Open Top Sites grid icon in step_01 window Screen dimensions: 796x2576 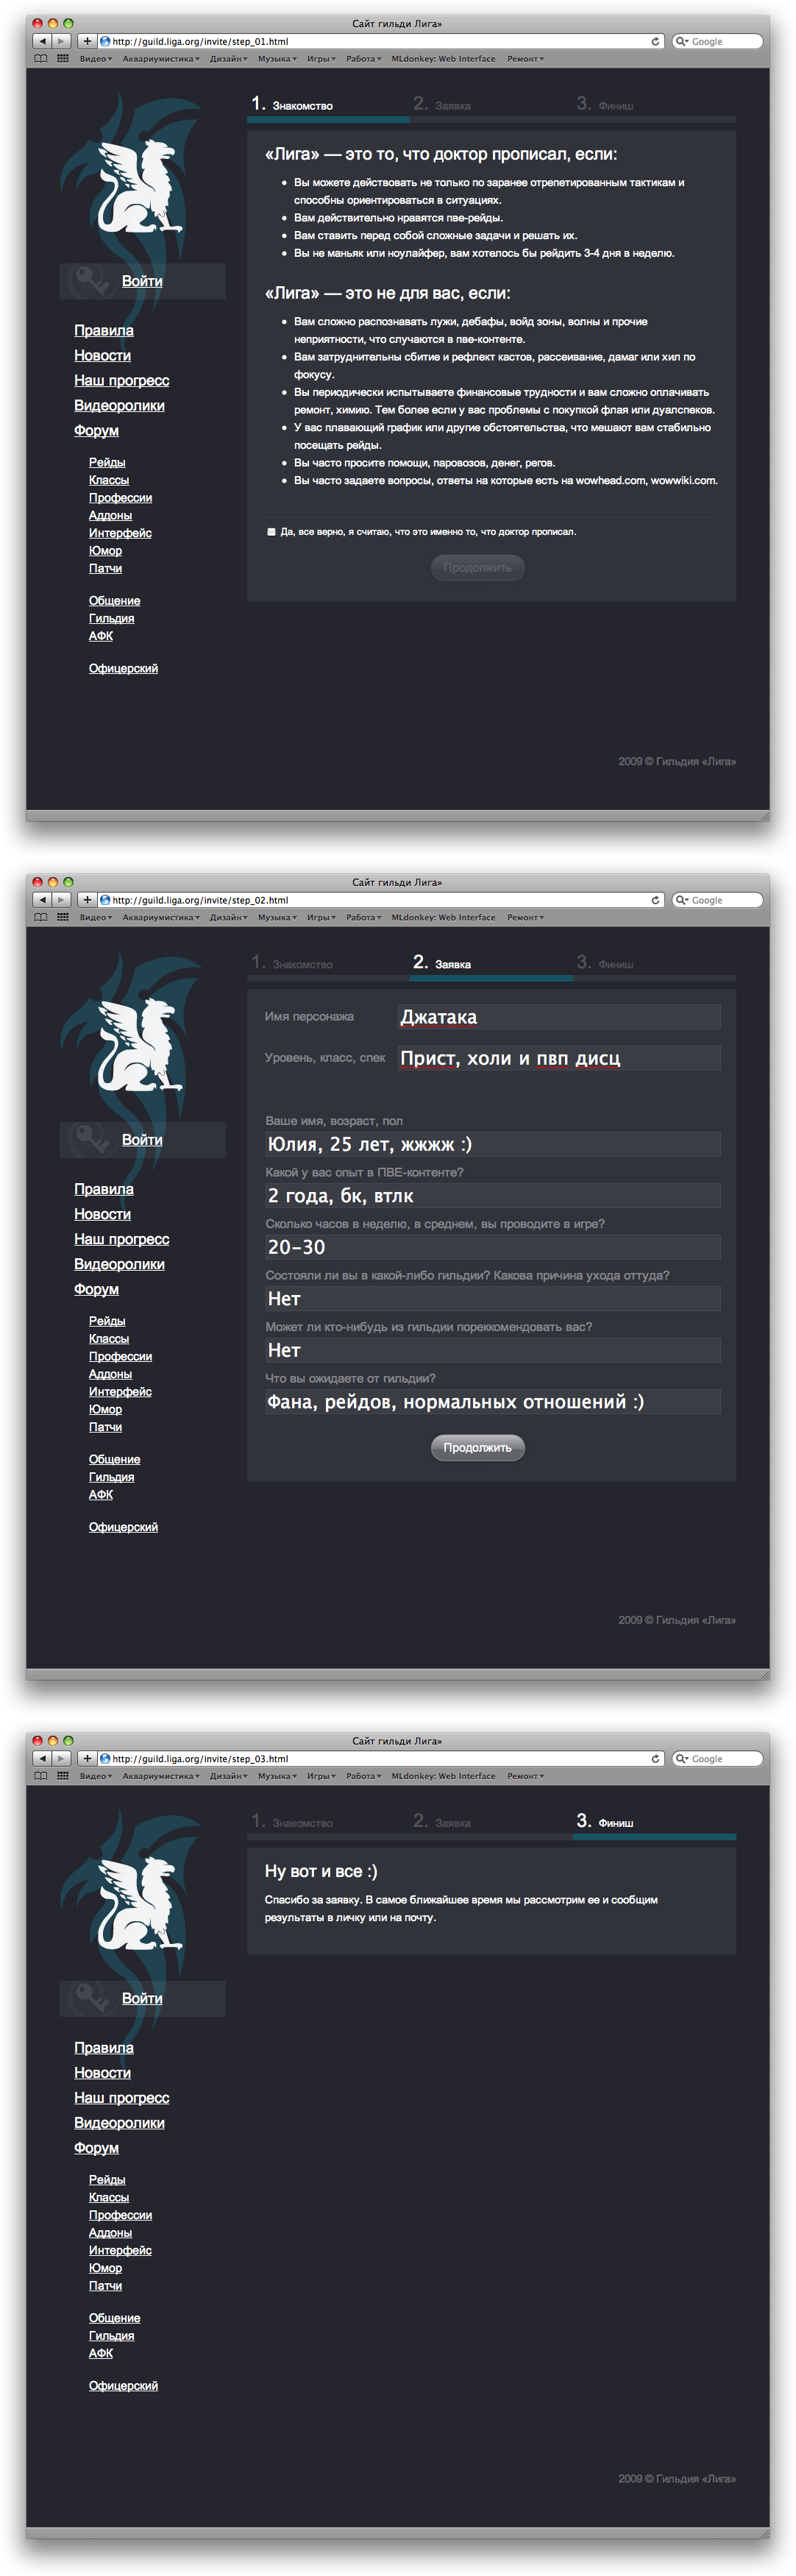point(63,59)
